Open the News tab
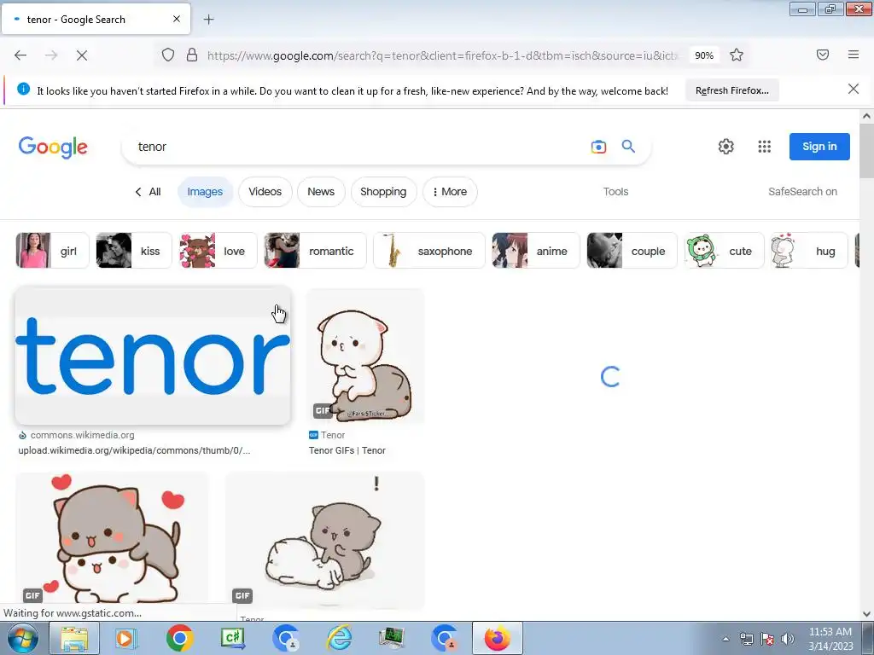The image size is (874, 655). tap(321, 192)
